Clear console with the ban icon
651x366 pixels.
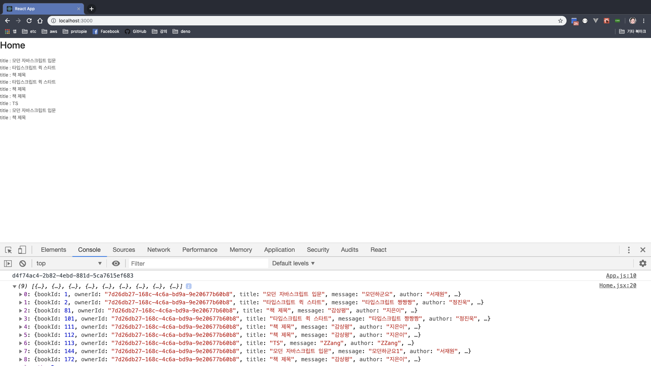tap(22, 264)
